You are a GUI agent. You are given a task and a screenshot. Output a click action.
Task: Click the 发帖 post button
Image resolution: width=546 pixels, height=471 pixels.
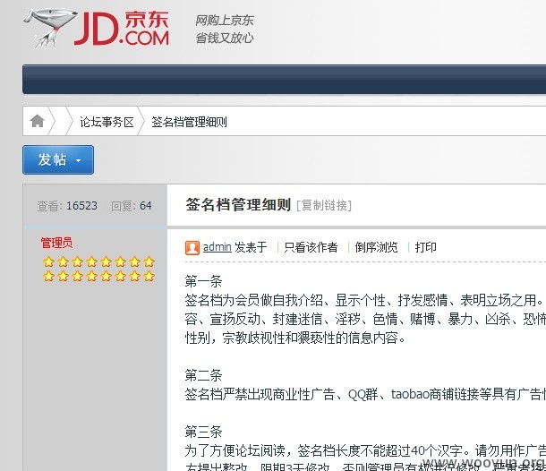[58, 160]
